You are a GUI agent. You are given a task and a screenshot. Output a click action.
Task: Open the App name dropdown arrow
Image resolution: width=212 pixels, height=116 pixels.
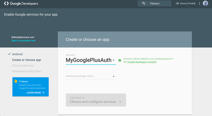click(114, 60)
